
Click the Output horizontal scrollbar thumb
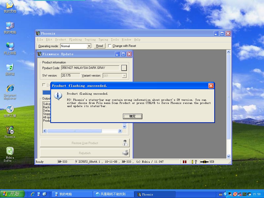(75, 131)
